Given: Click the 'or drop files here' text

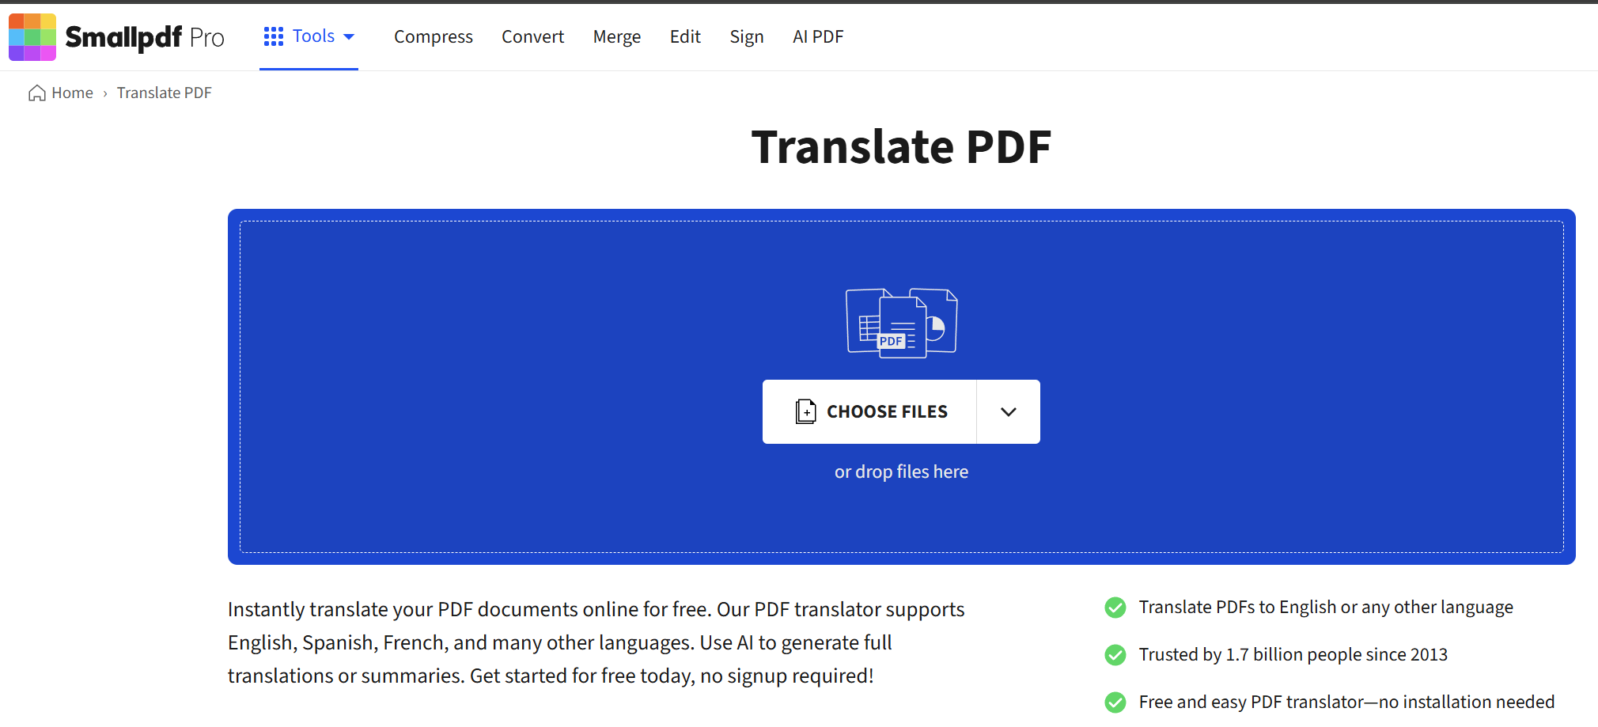Looking at the screenshot, I should pos(901,471).
